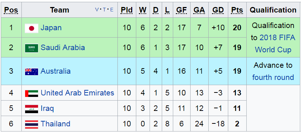
Task: Click the Australia flag icon
Action: pos(31,72)
